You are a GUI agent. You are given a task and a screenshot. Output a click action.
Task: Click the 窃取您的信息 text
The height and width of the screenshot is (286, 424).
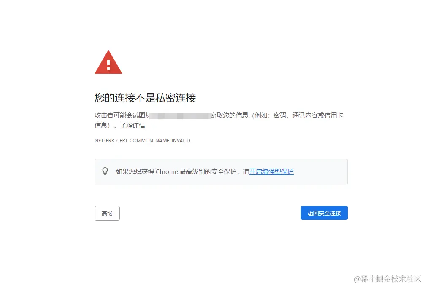pyautogui.click(x=230, y=115)
